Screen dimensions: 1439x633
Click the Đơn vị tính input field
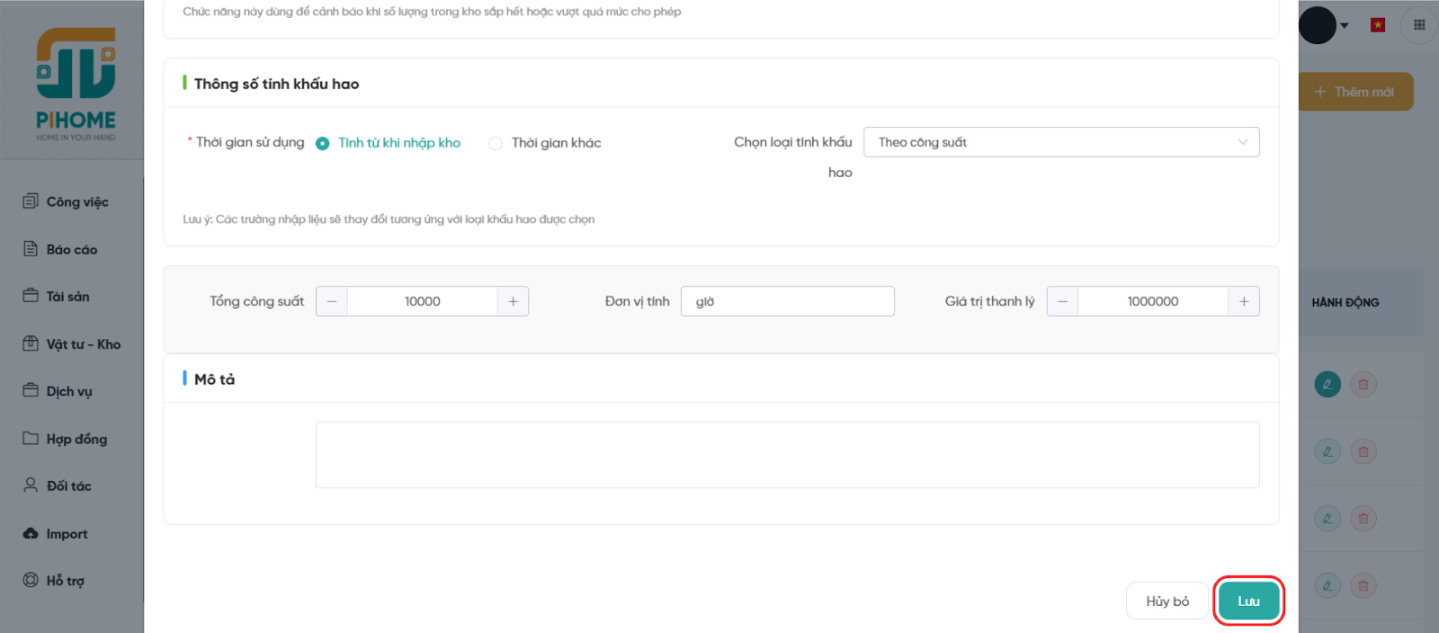[x=787, y=301]
